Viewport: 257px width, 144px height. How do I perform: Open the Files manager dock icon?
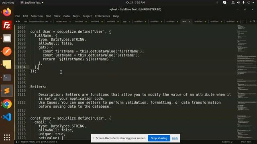(7, 38)
